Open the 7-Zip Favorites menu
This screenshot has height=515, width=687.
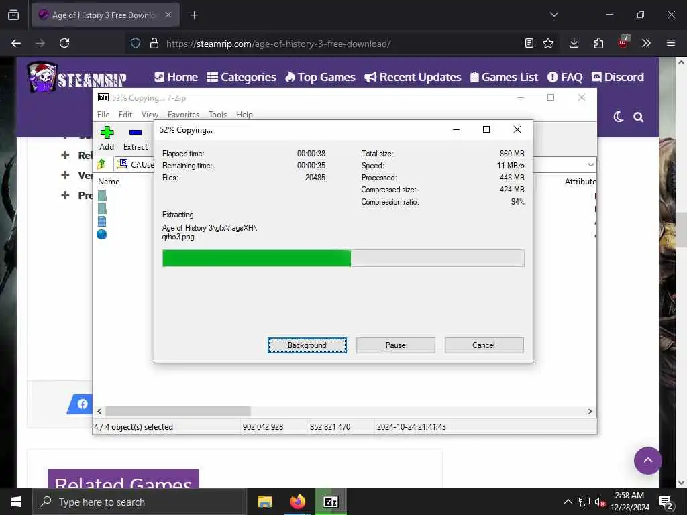[183, 114]
